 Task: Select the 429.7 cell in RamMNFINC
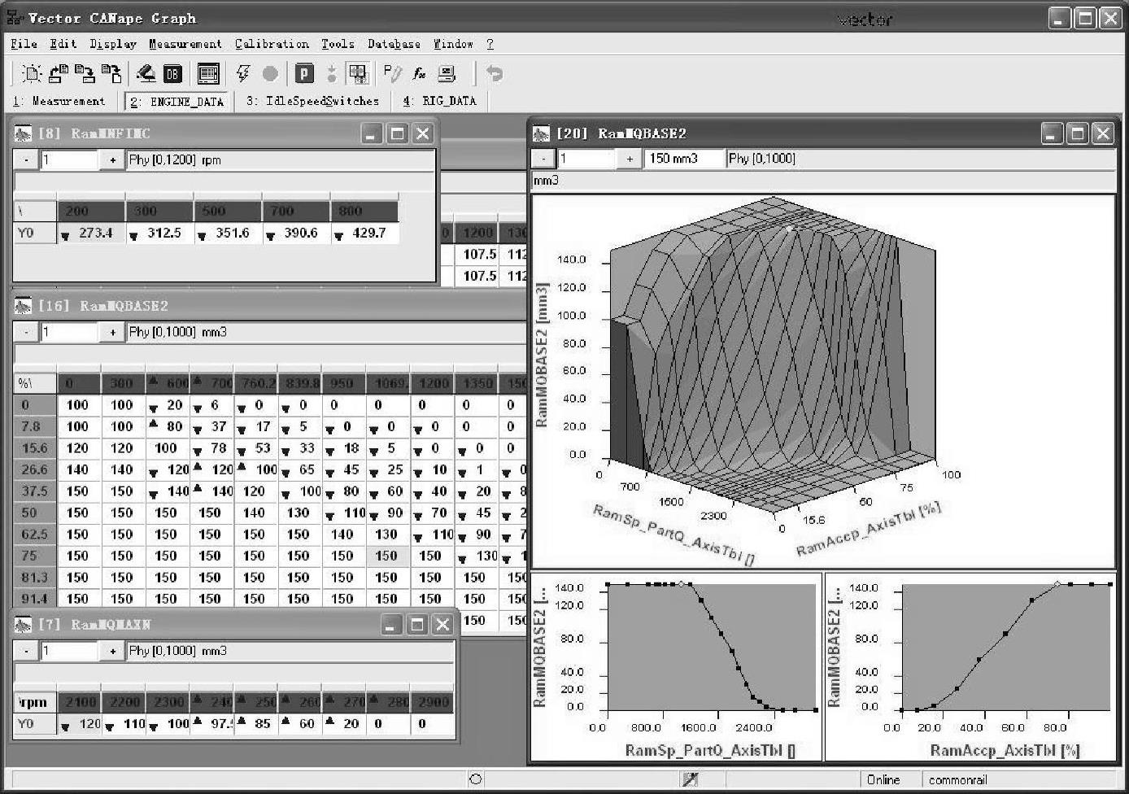[364, 233]
